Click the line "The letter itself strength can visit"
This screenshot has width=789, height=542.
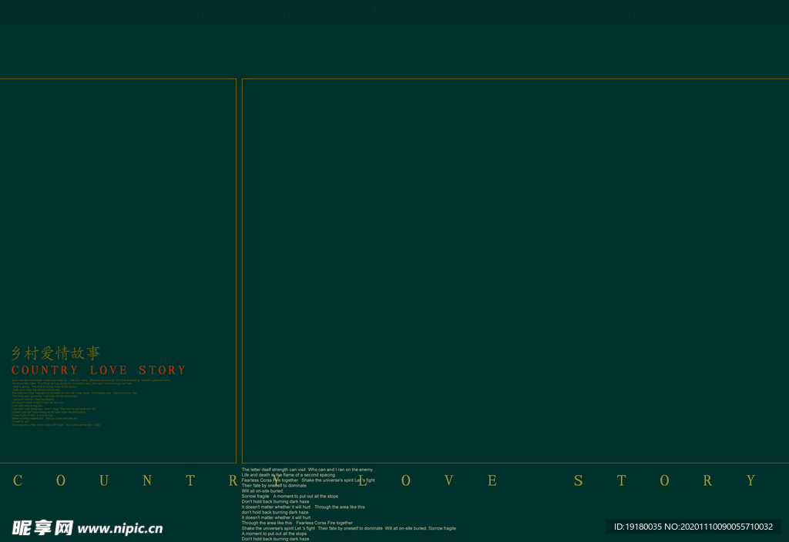click(274, 470)
